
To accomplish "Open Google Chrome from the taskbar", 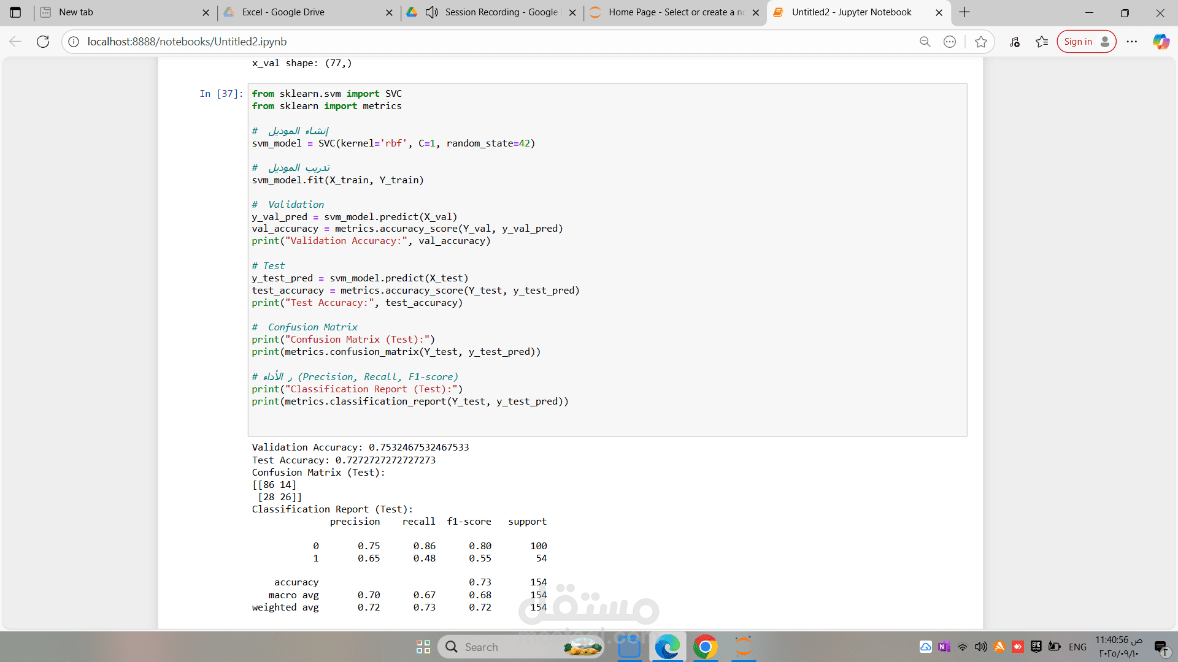I will tap(705, 647).
